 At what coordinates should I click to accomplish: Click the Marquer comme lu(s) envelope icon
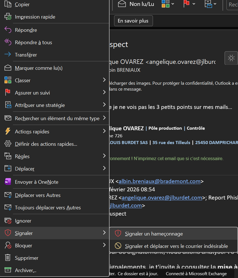click(8, 68)
